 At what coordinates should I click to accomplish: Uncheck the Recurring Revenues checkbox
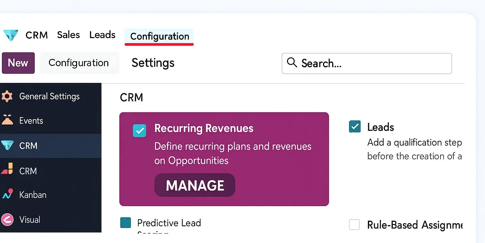click(x=140, y=130)
